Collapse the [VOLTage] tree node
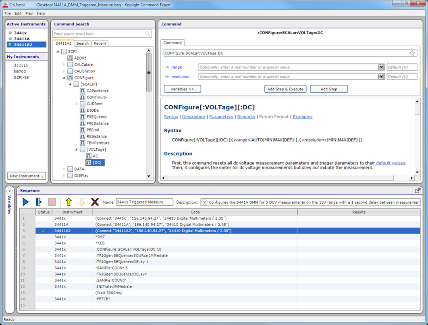 click(77, 149)
